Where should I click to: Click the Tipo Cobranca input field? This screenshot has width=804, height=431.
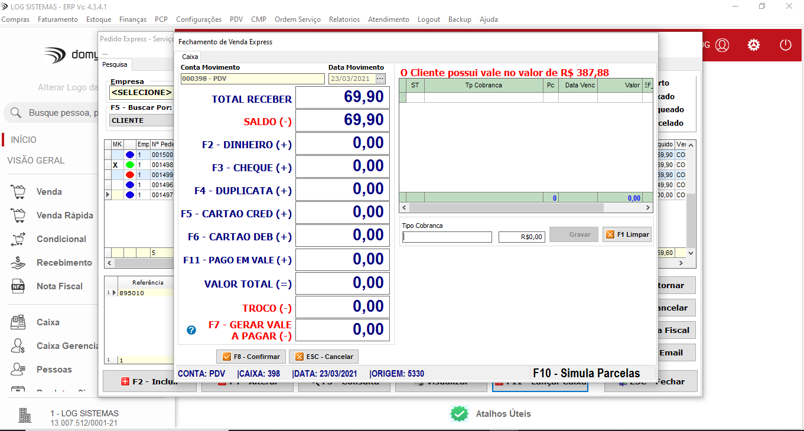click(447, 237)
